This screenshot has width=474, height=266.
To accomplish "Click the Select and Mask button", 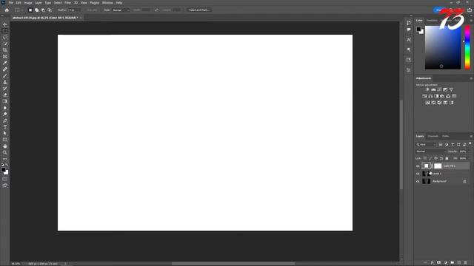I will [199, 10].
